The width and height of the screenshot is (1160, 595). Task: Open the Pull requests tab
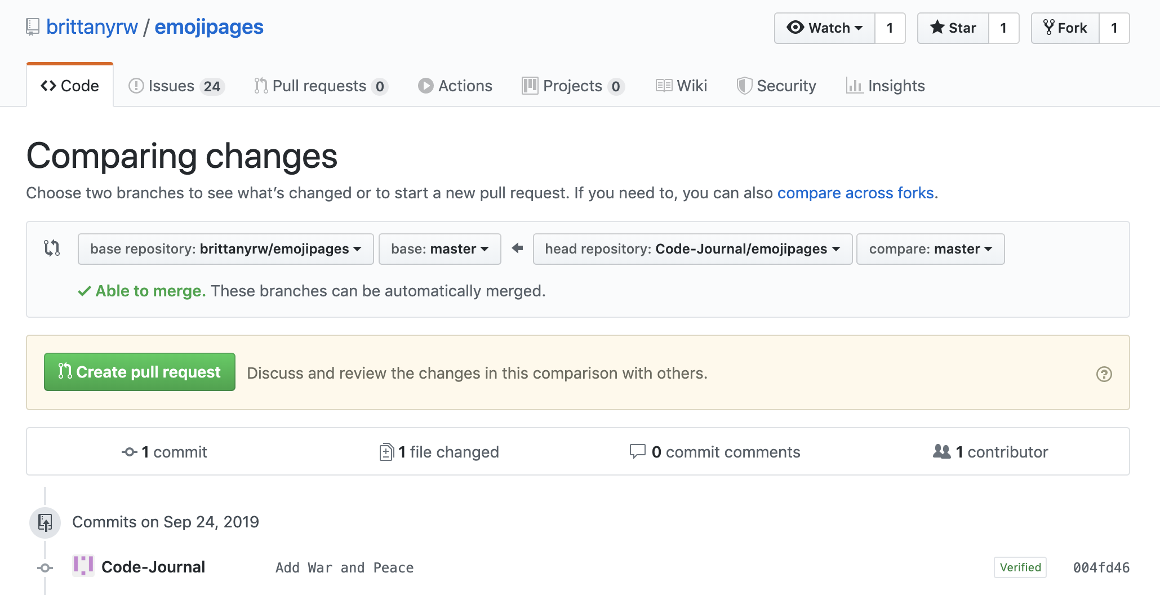pyautogui.click(x=321, y=86)
